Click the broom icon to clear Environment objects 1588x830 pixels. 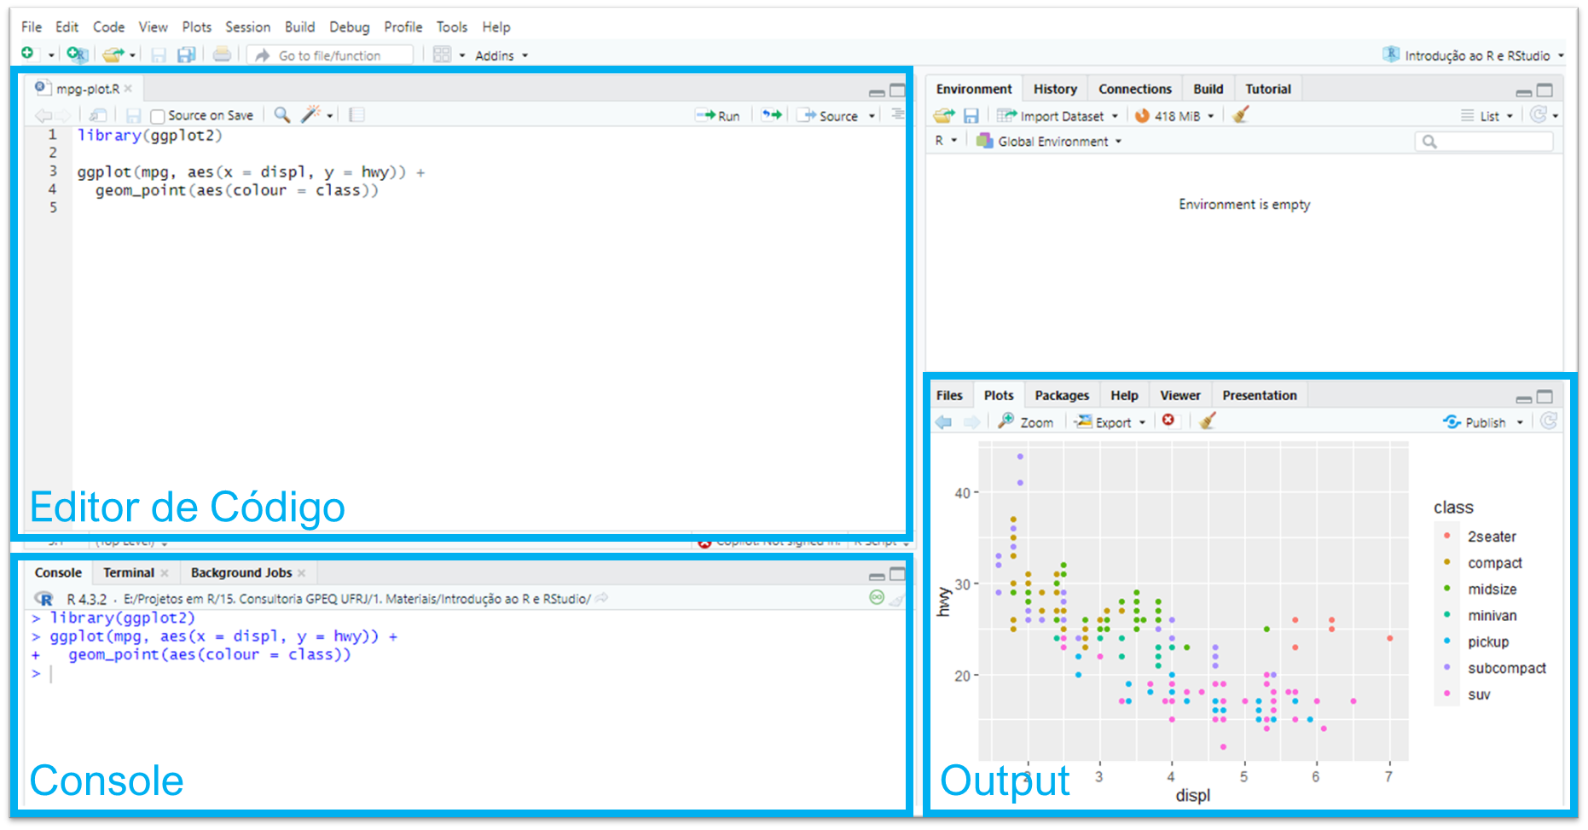click(1241, 114)
